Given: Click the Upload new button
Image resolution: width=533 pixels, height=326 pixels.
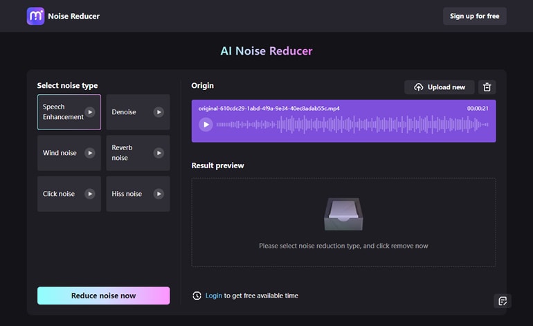Looking at the screenshot, I should pos(440,87).
